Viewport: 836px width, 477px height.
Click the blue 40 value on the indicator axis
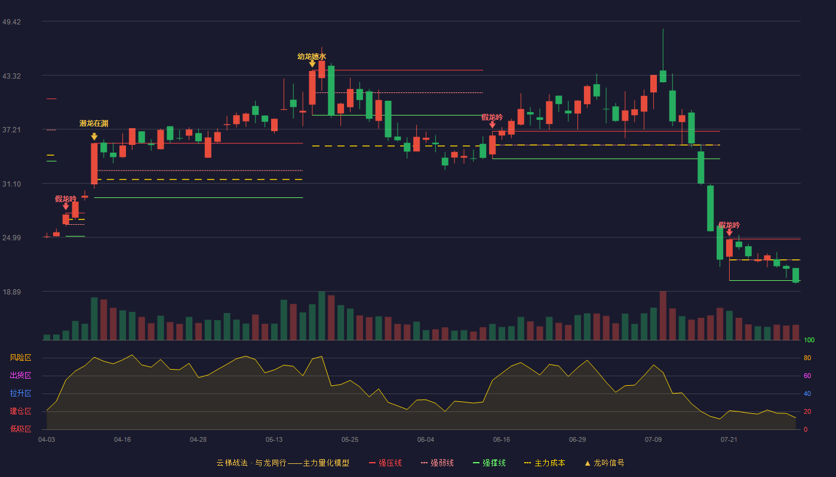(807, 394)
